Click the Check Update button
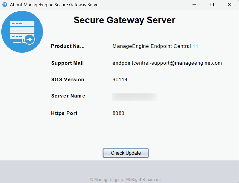Screen dimensions: 239x183 [126, 153]
